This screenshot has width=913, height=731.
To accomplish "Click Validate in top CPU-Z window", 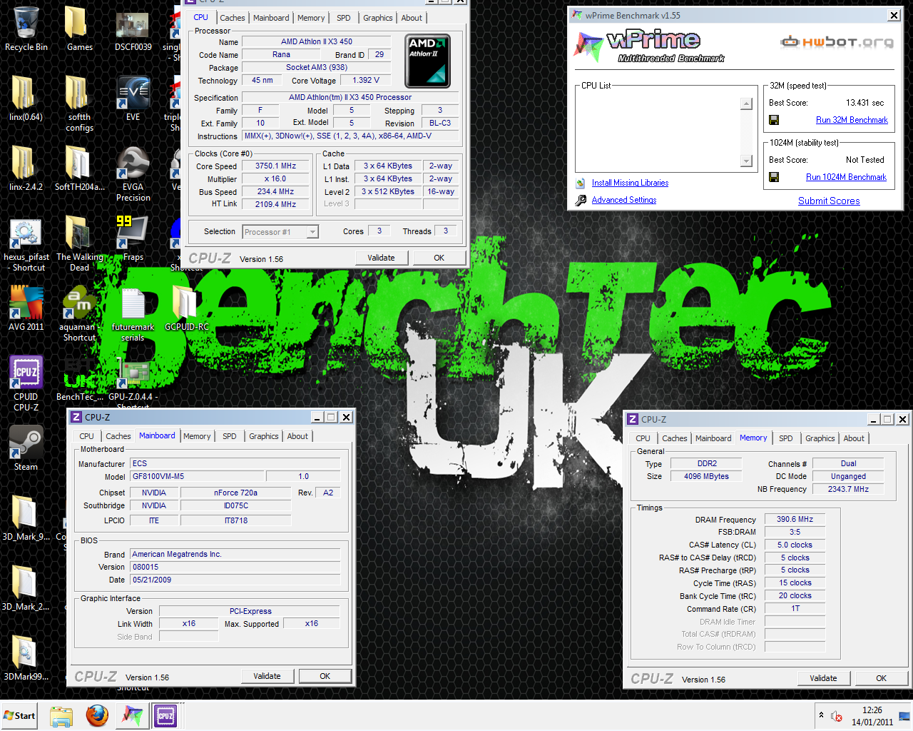I will coord(381,258).
